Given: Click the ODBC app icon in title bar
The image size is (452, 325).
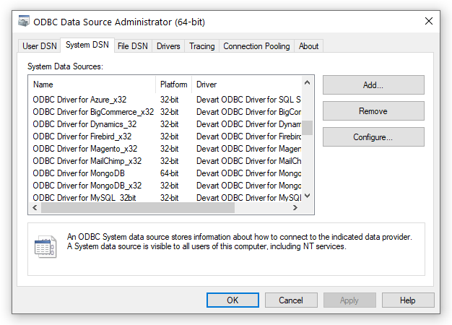Looking at the screenshot, I should point(24,22).
